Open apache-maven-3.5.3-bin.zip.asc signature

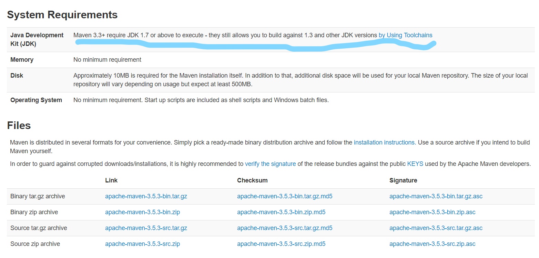tap(432, 212)
